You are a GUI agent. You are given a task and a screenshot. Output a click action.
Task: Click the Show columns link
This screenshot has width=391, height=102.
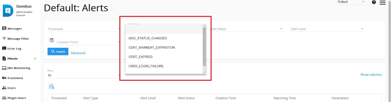click(x=371, y=74)
